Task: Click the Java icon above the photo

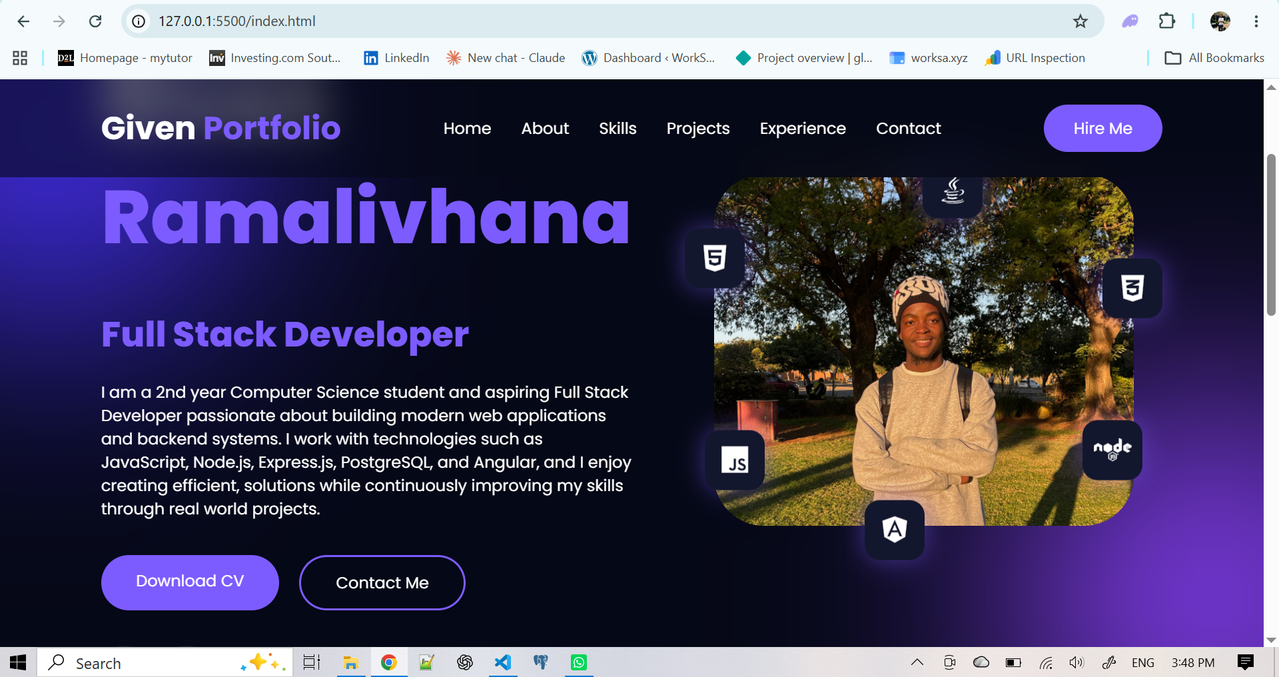Action: (x=953, y=193)
